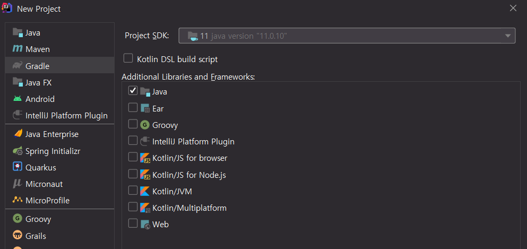Click the 'Project SDK:' label

[x=147, y=36]
